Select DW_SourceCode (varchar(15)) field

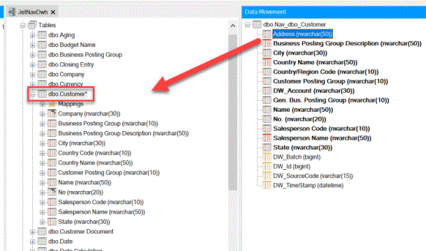(x=313, y=176)
